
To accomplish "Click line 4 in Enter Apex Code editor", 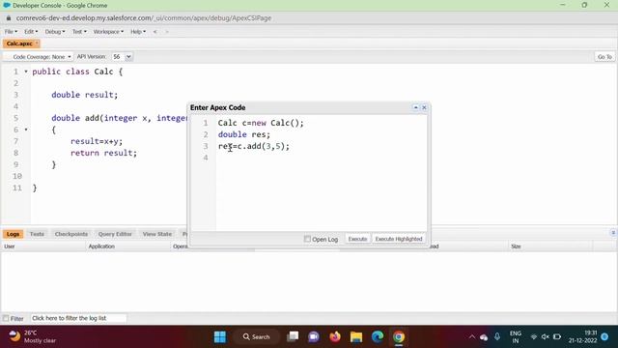I will coord(321,158).
